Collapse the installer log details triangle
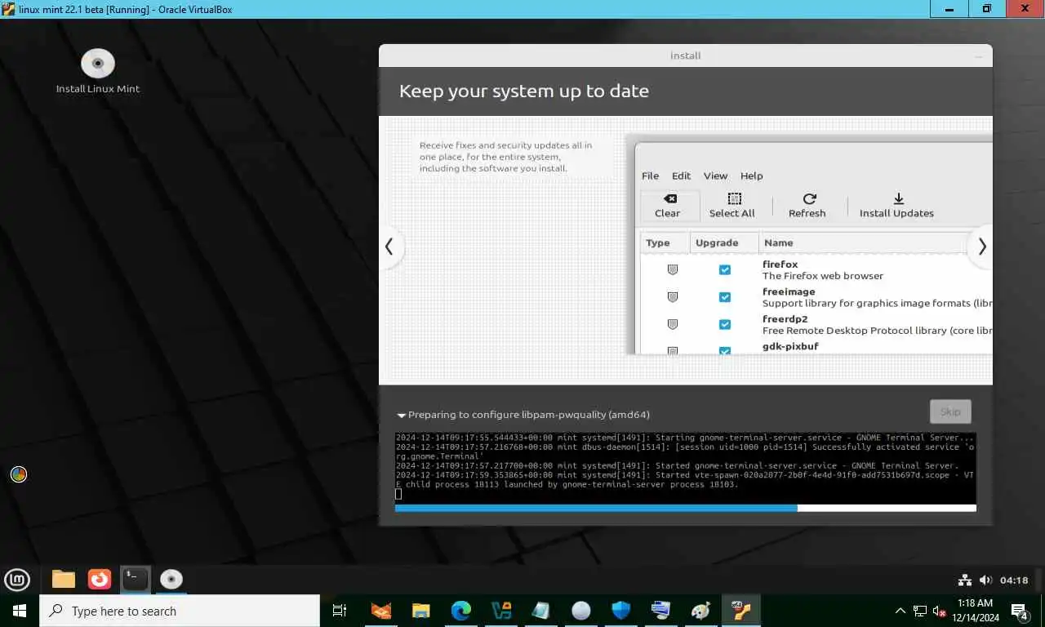 pos(401,416)
